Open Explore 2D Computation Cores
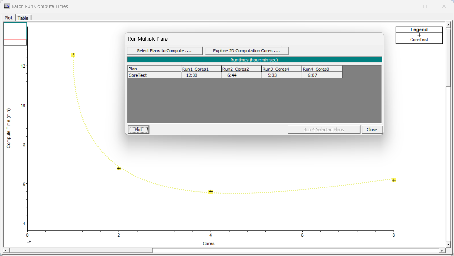 coord(247,51)
